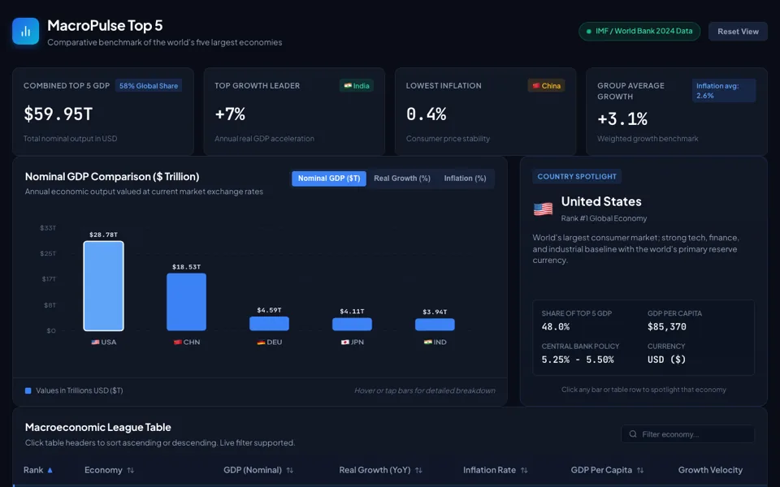
Task: Click the CHN bar in the chart
Action: tap(187, 302)
